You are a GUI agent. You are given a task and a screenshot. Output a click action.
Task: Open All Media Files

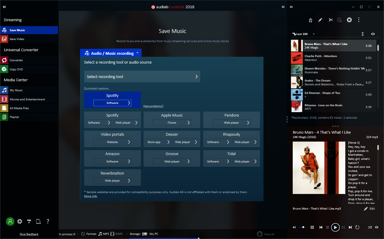click(29, 108)
